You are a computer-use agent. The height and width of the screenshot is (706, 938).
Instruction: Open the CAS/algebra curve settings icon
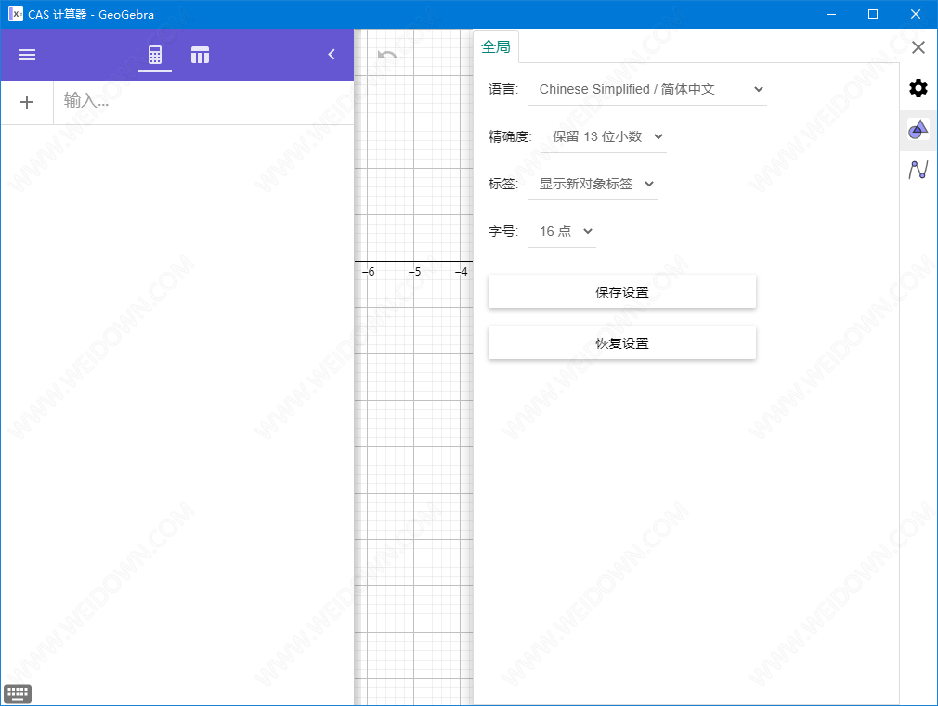[918, 170]
